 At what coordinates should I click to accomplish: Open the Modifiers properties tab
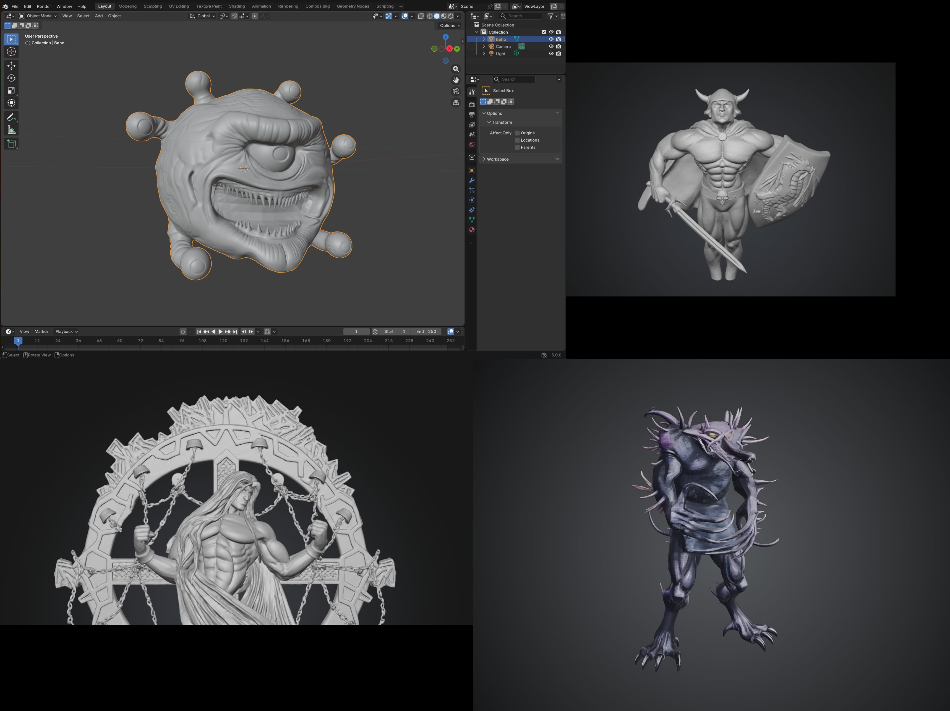coord(472,180)
